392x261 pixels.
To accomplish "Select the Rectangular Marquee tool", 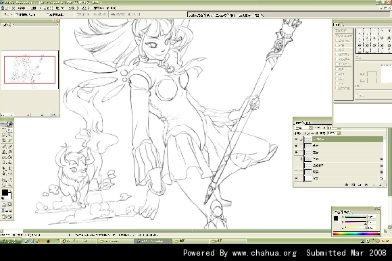I will click(4, 130).
